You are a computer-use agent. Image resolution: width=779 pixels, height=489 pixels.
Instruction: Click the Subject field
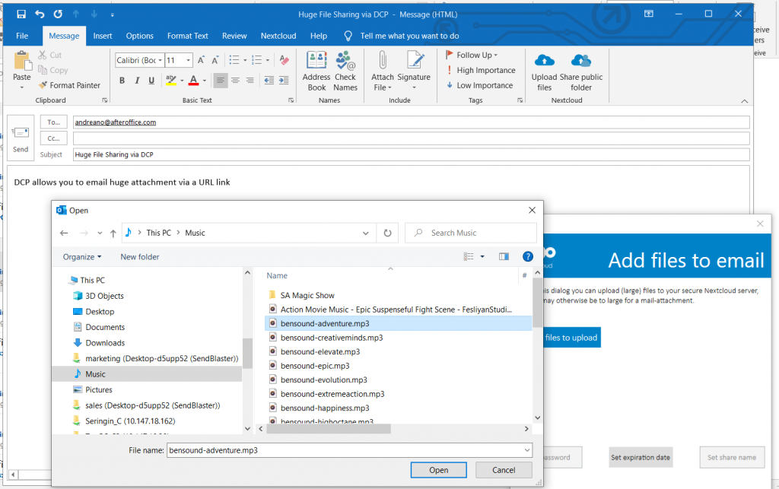pos(411,154)
